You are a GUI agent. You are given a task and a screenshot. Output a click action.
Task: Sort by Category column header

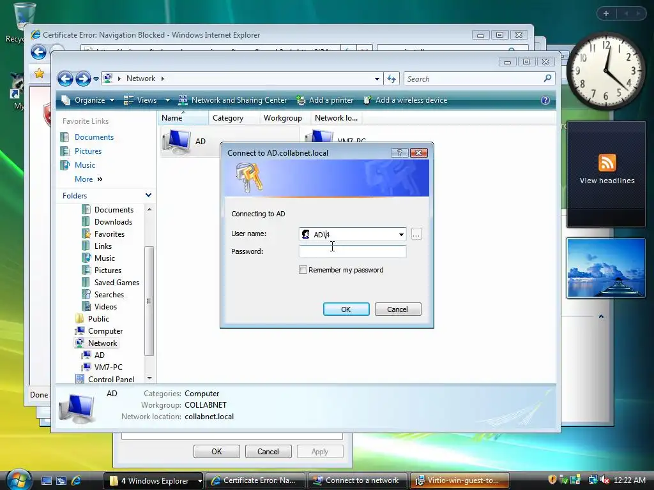[x=234, y=118]
